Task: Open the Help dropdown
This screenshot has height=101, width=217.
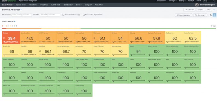Action: [x=199, y=1]
